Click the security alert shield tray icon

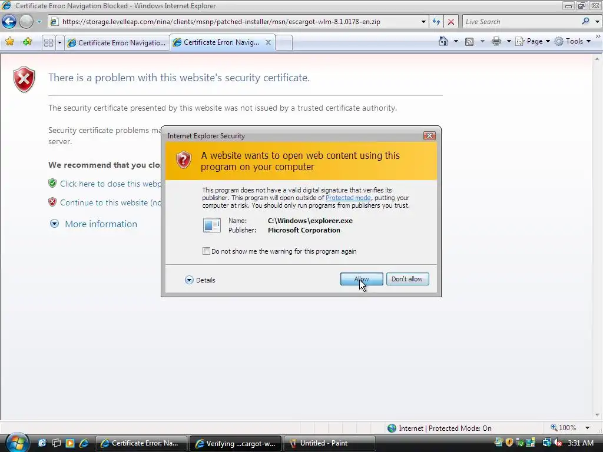tap(509, 443)
